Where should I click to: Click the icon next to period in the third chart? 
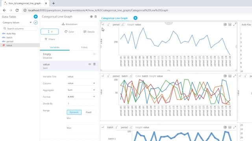tap(131, 127)
